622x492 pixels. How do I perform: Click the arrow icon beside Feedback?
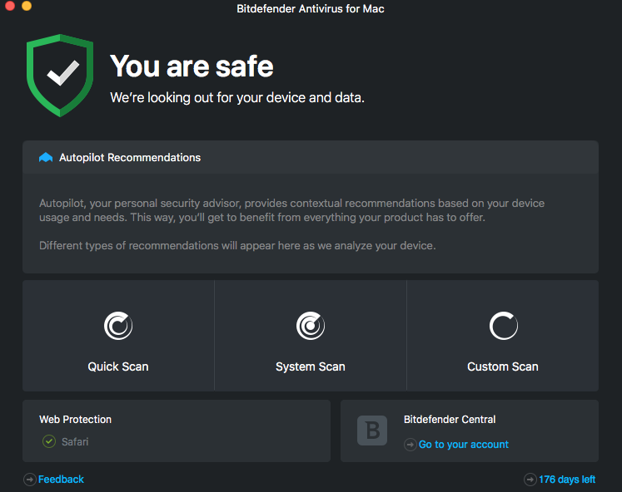[30, 480]
